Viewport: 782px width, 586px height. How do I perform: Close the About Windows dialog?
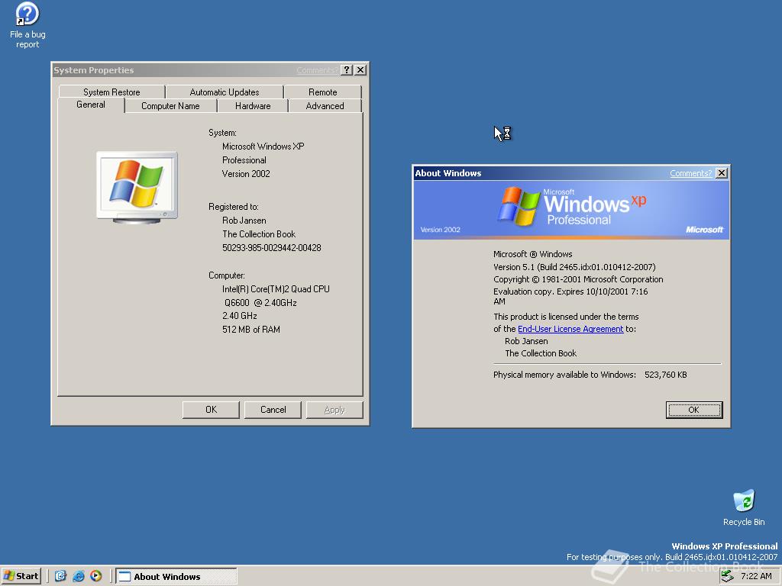721,173
